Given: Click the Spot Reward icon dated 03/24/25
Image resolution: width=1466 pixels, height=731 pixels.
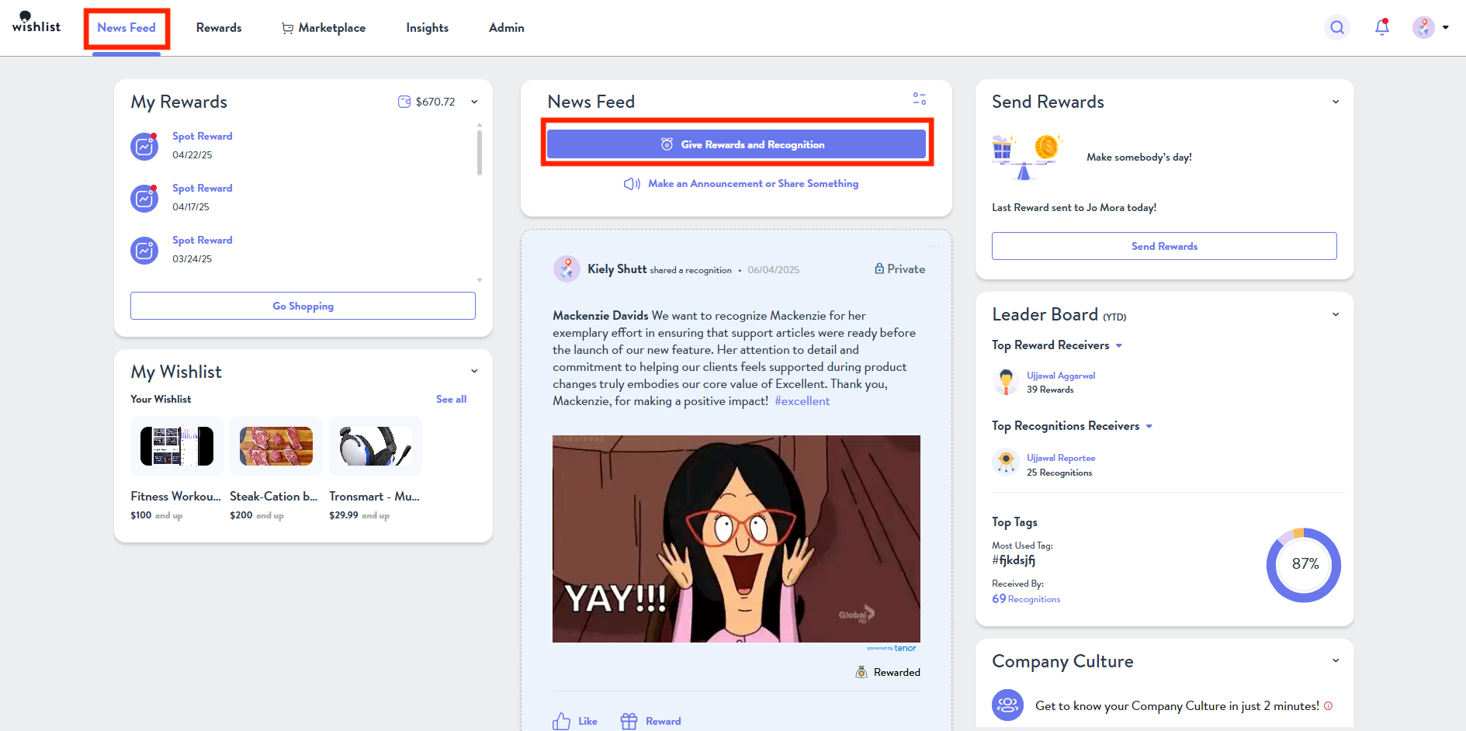Looking at the screenshot, I should coord(144,250).
